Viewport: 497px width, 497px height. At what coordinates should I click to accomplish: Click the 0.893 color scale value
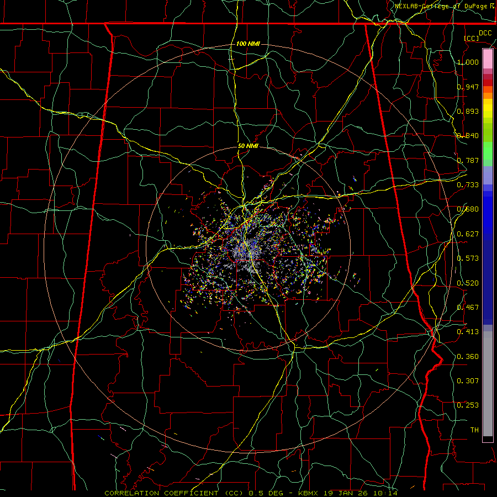click(x=468, y=111)
